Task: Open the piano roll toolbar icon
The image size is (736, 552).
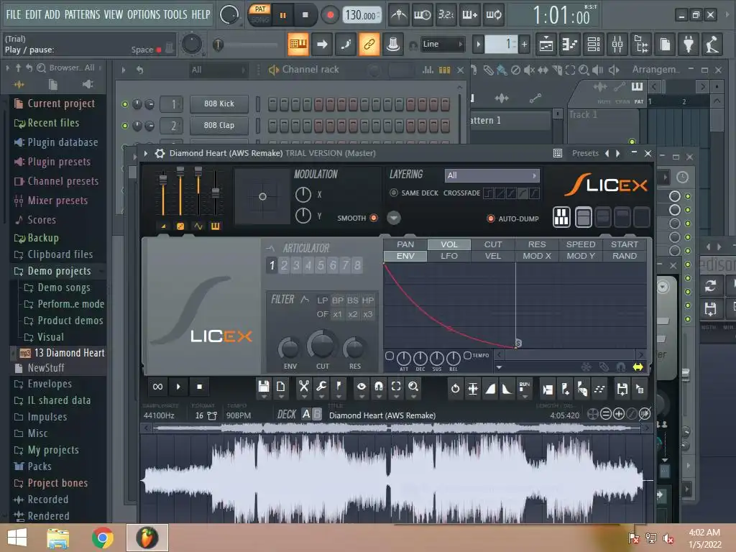Action: click(x=570, y=45)
